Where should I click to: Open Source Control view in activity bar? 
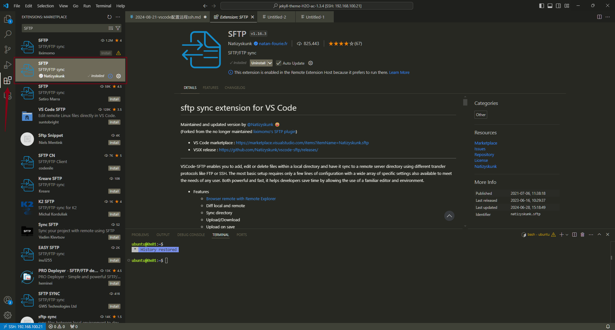point(8,50)
